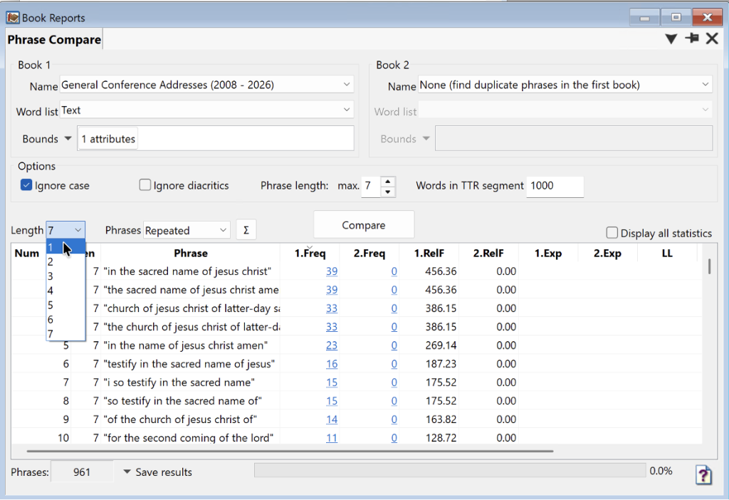Select length 6 from the dropdown list

point(65,319)
